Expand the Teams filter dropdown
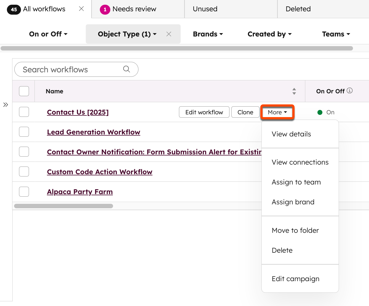369x306 pixels. (x=336, y=34)
